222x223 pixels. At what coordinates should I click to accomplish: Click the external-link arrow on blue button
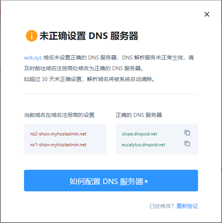(x=146, y=181)
